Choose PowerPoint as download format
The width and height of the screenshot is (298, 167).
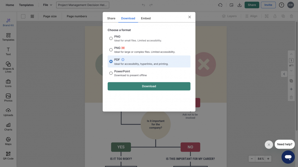(x=111, y=73)
